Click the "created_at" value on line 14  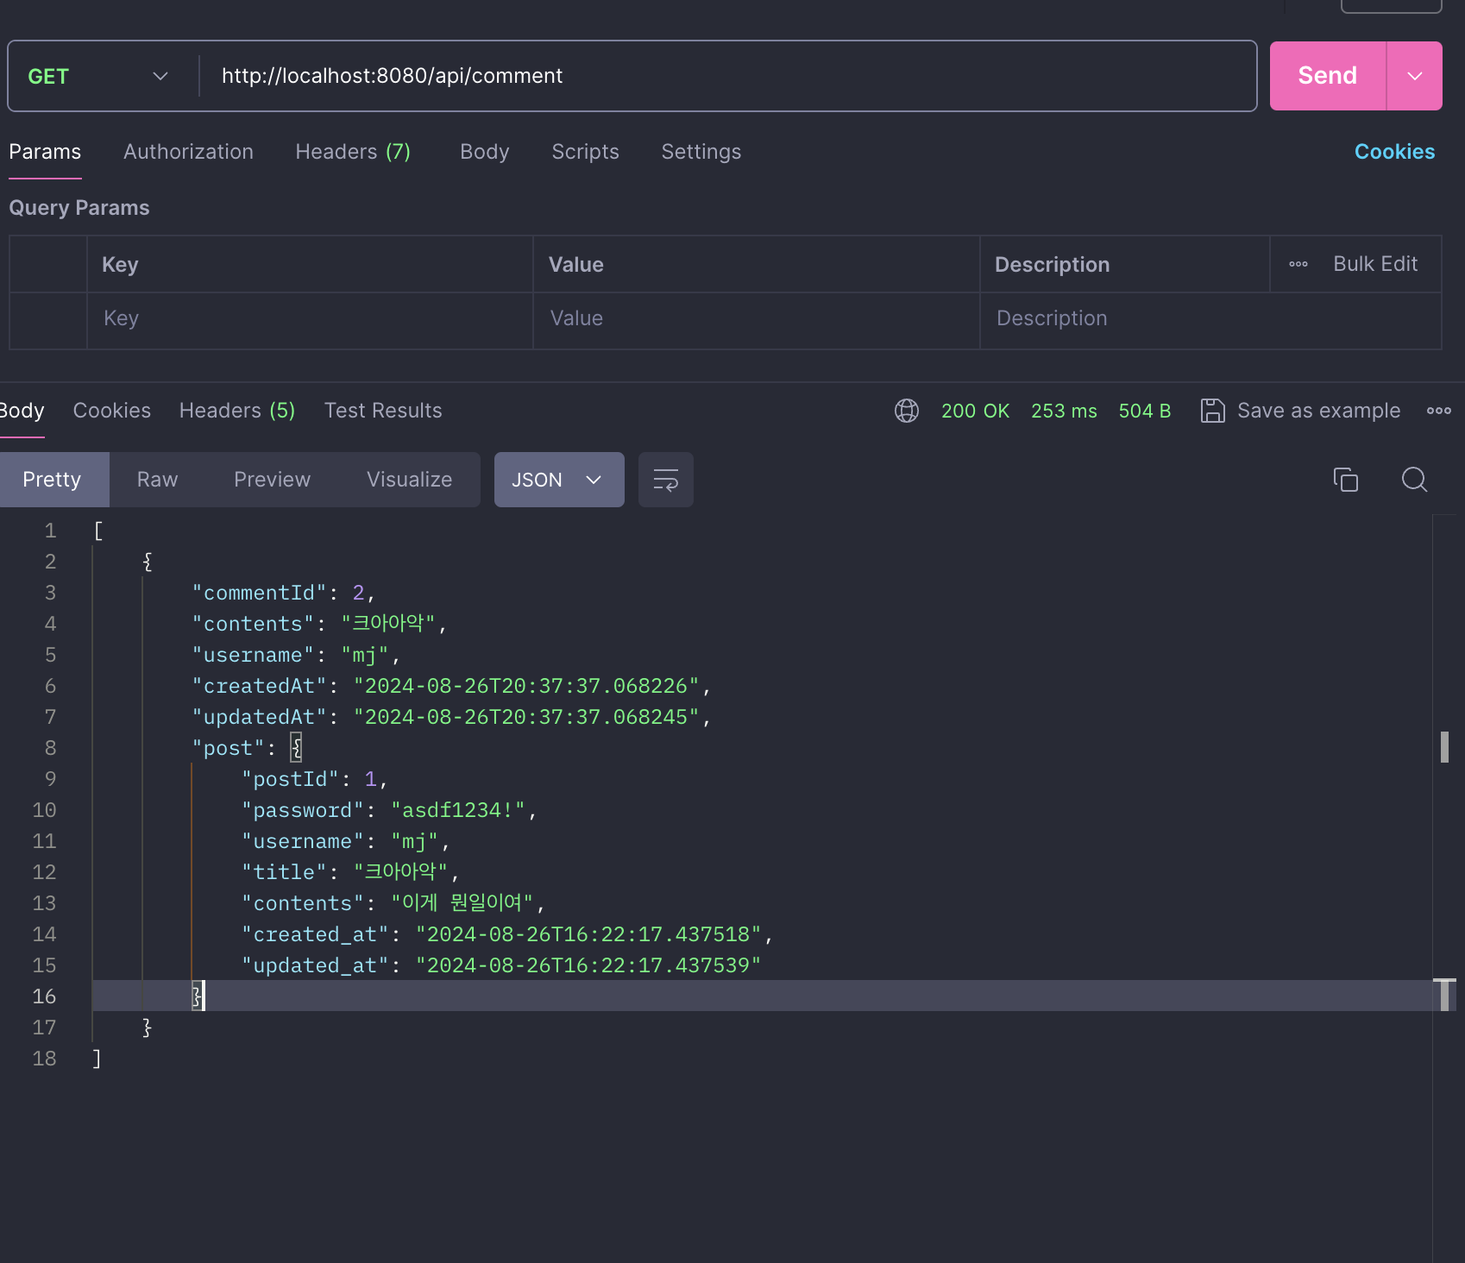[x=588, y=935]
